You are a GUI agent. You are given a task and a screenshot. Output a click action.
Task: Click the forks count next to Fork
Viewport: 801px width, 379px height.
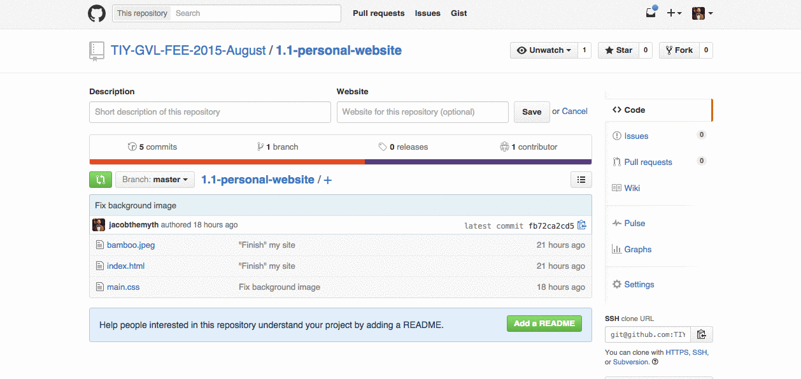point(706,50)
